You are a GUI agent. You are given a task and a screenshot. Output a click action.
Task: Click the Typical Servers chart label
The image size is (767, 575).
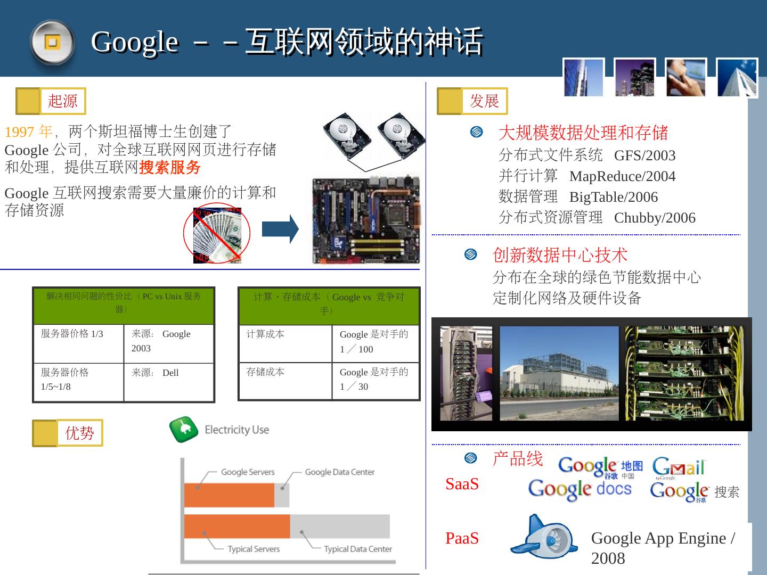coord(254,549)
